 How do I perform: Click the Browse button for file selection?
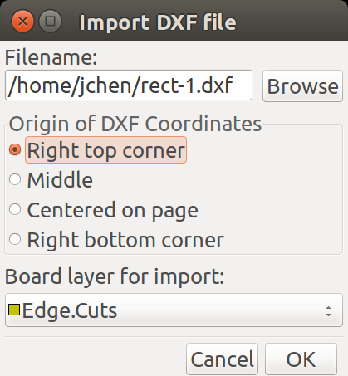click(302, 86)
